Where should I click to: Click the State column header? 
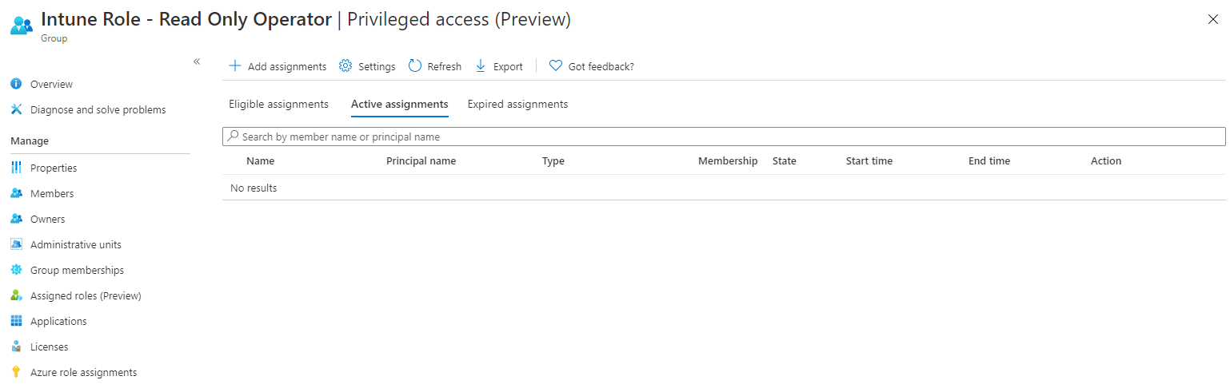coord(785,161)
